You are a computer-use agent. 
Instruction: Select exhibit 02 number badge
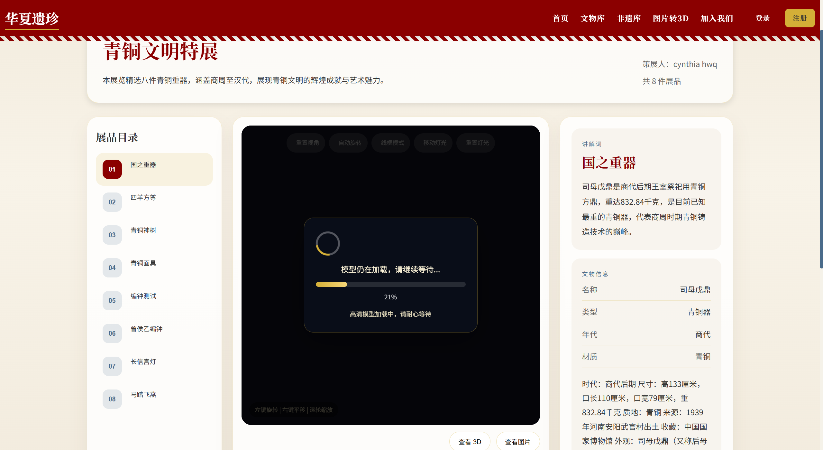(x=112, y=202)
